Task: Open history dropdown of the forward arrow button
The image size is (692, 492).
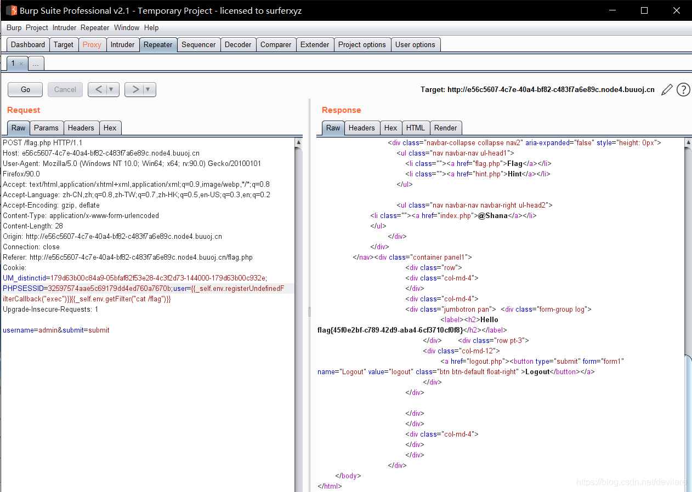Action: (148, 89)
